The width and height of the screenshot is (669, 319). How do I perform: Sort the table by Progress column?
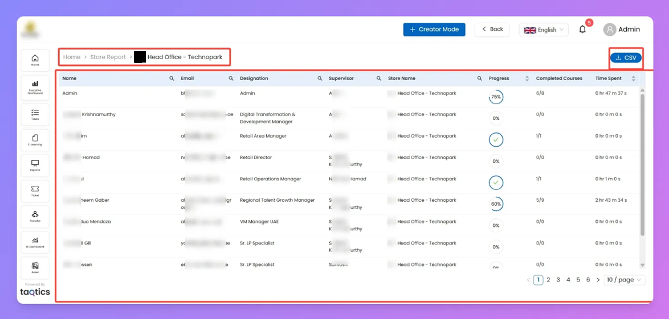click(x=527, y=78)
